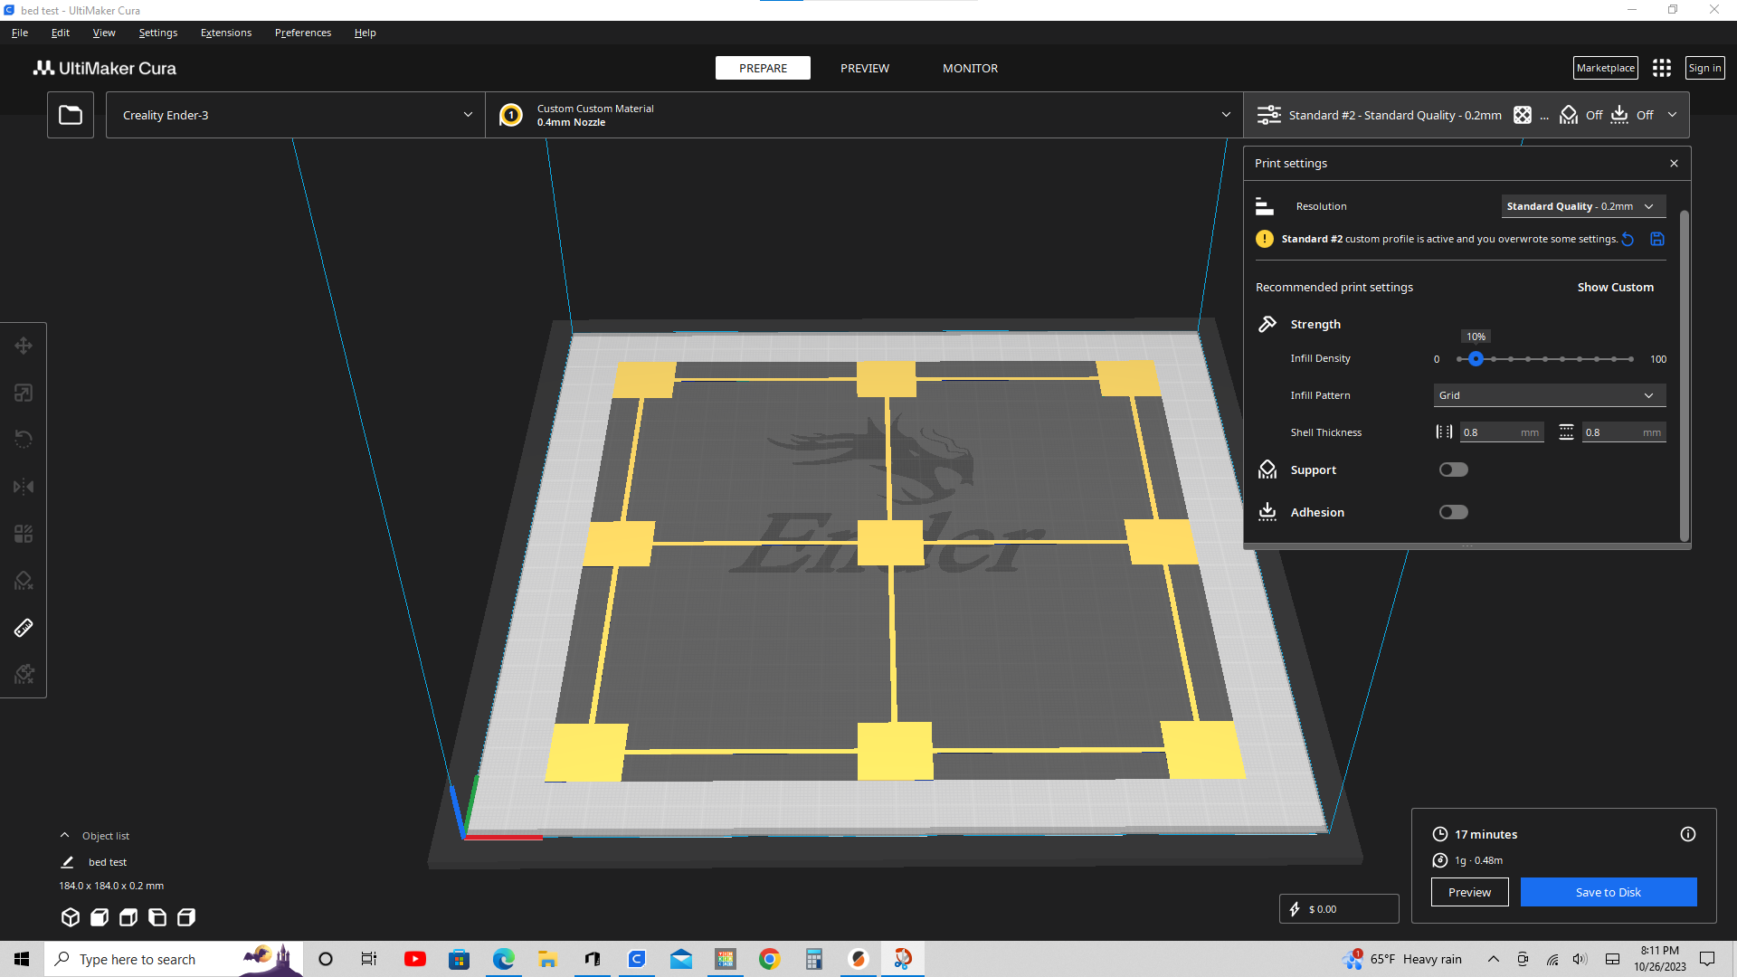Open the Infill Pattern dropdown
1737x977 pixels.
pyautogui.click(x=1549, y=395)
